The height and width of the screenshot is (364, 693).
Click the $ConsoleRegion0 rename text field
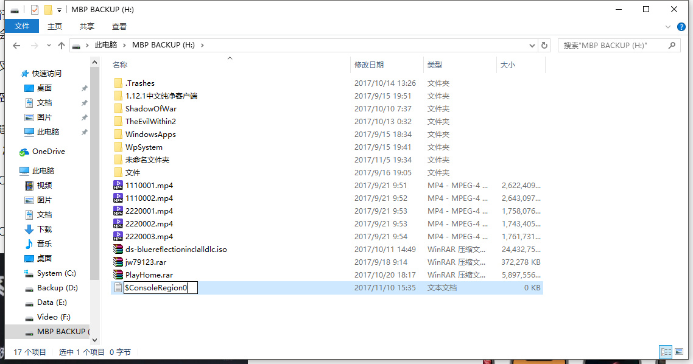(x=160, y=287)
